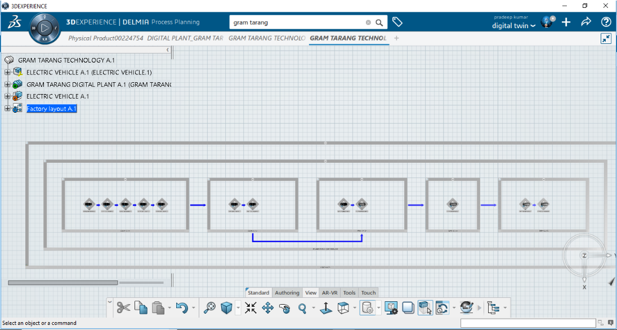The height and width of the screenshot is (330, 617).
Task: Select the Rotate hand tool
Action: pos(284,307)
